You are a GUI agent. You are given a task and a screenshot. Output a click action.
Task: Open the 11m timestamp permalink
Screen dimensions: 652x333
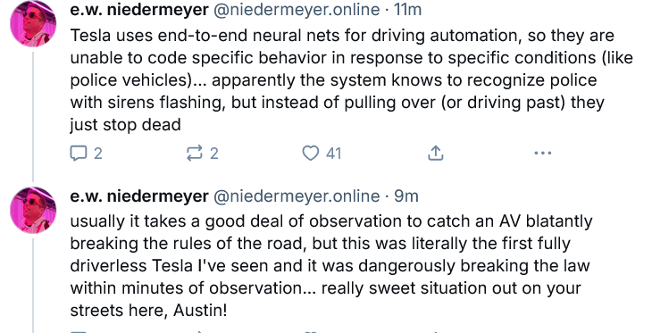pyautogui.click(x=408, y=10)
